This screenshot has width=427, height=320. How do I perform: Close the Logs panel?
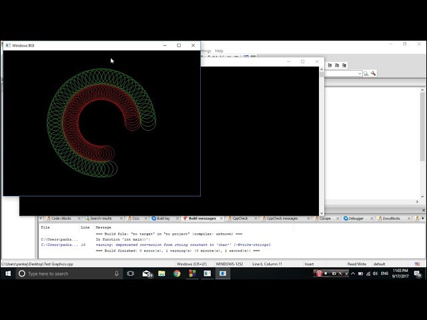(x=424, y=210)
